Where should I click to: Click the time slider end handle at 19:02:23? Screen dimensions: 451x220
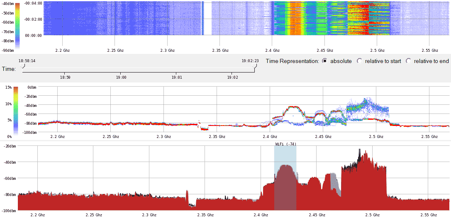click(x=255, y=65)
